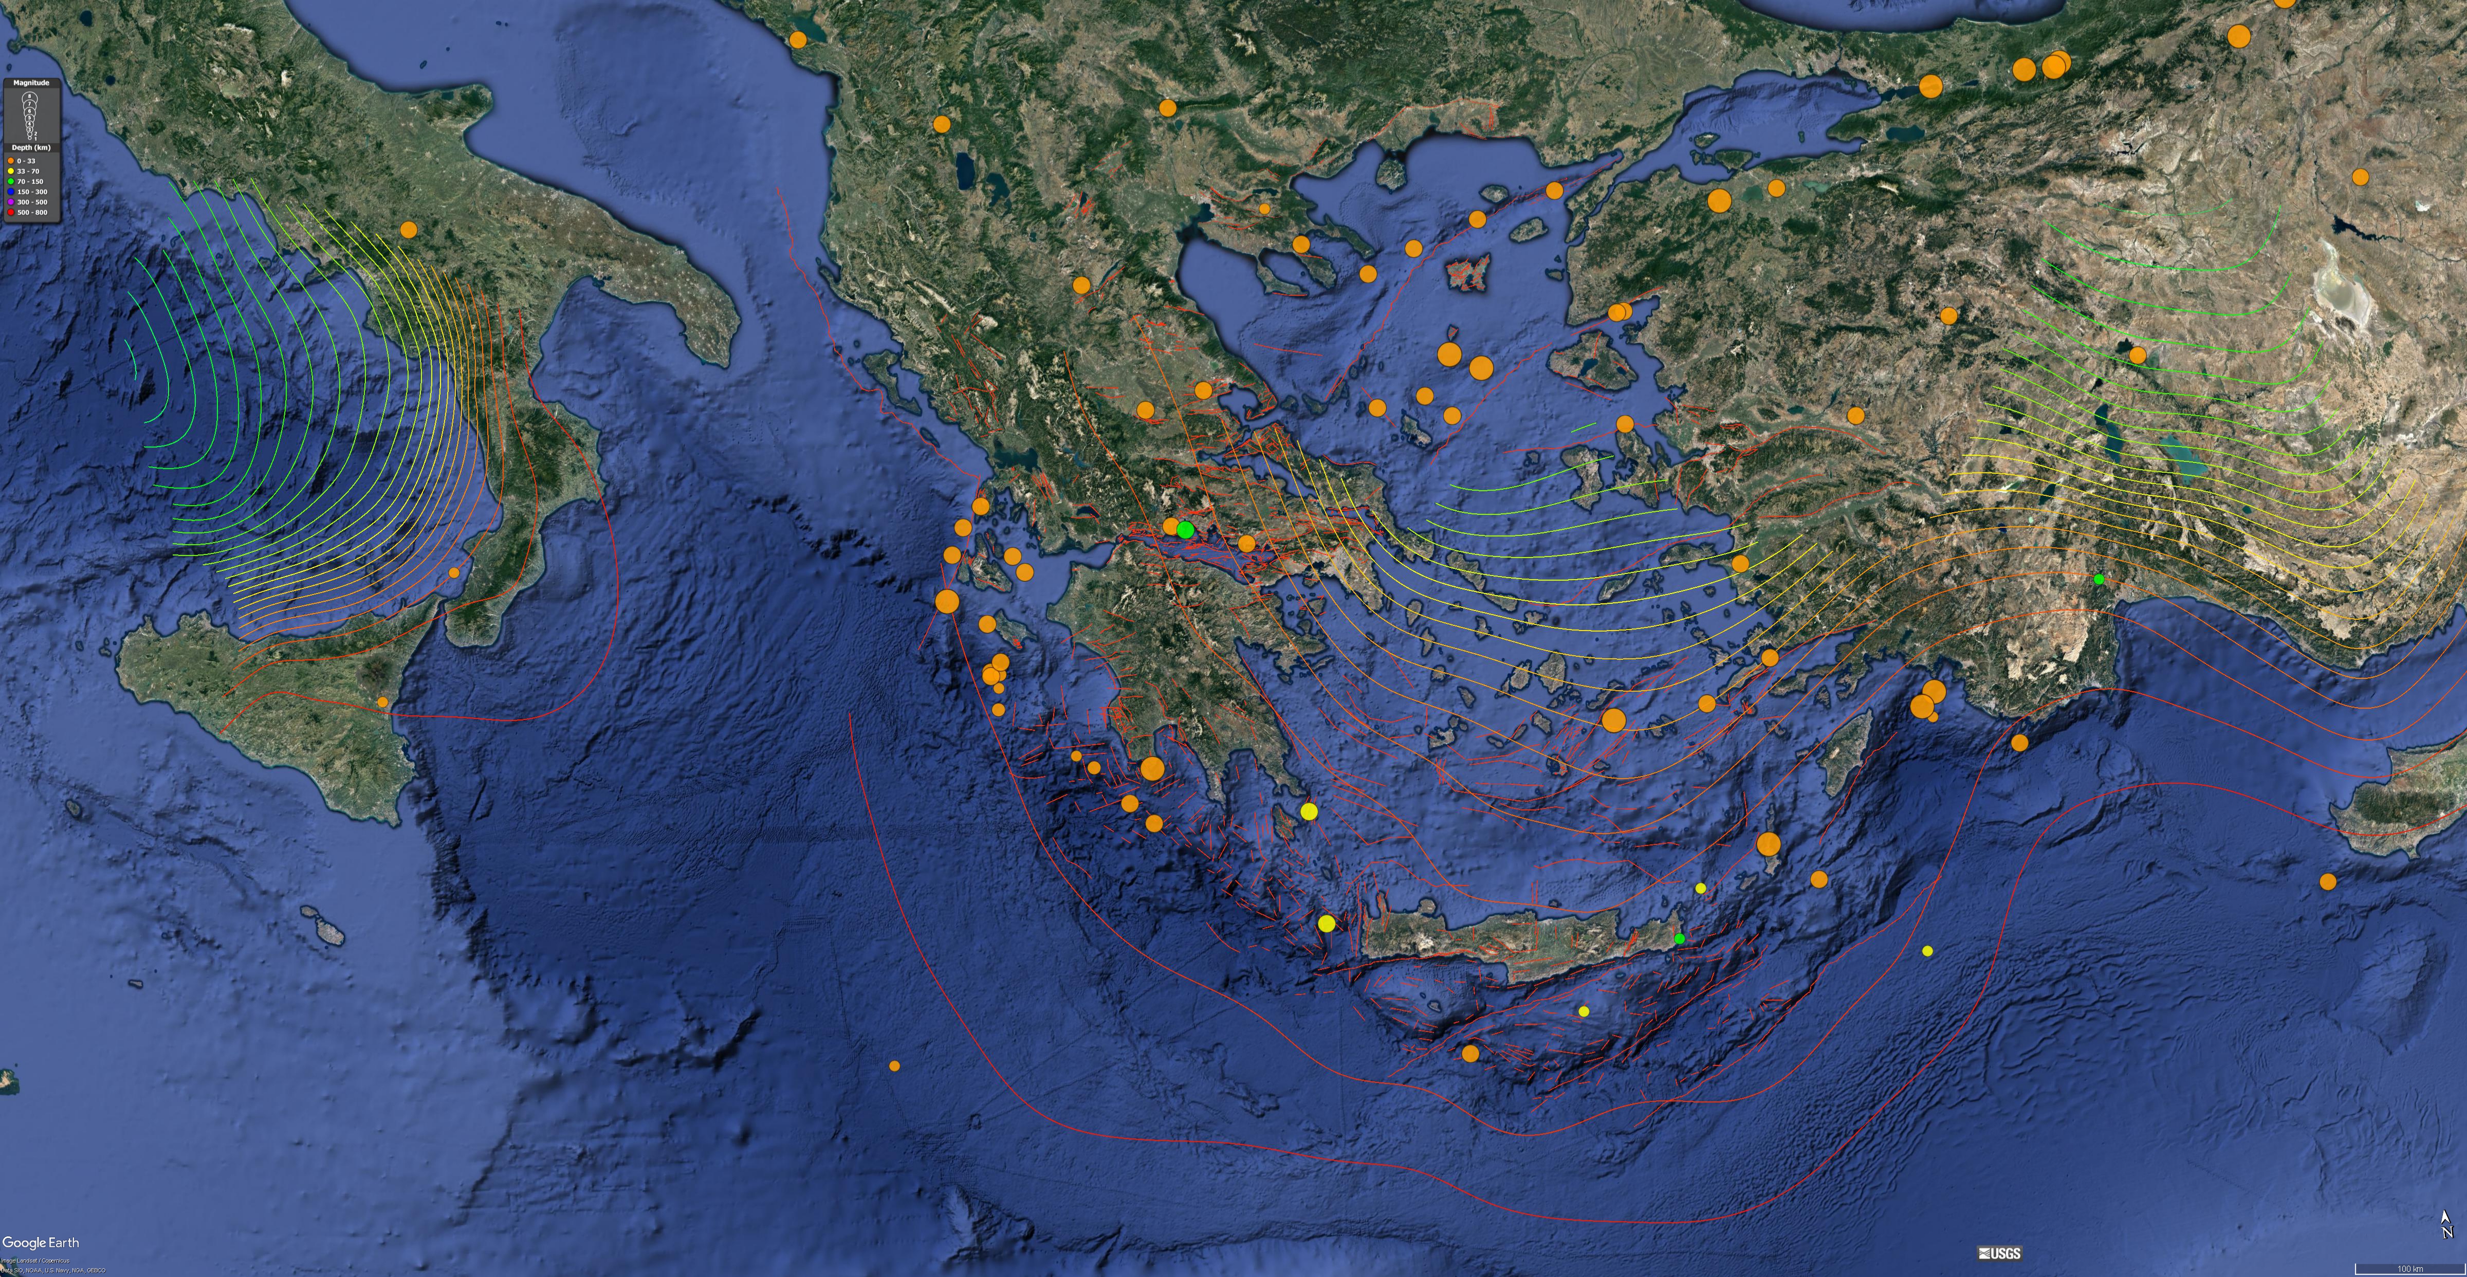Image resolution: width=2467 pixels, height=1277 pixels.
Task: Click the isolated orange earthquake dot southwest in Ionian Sea
Action: point(894,1065)
